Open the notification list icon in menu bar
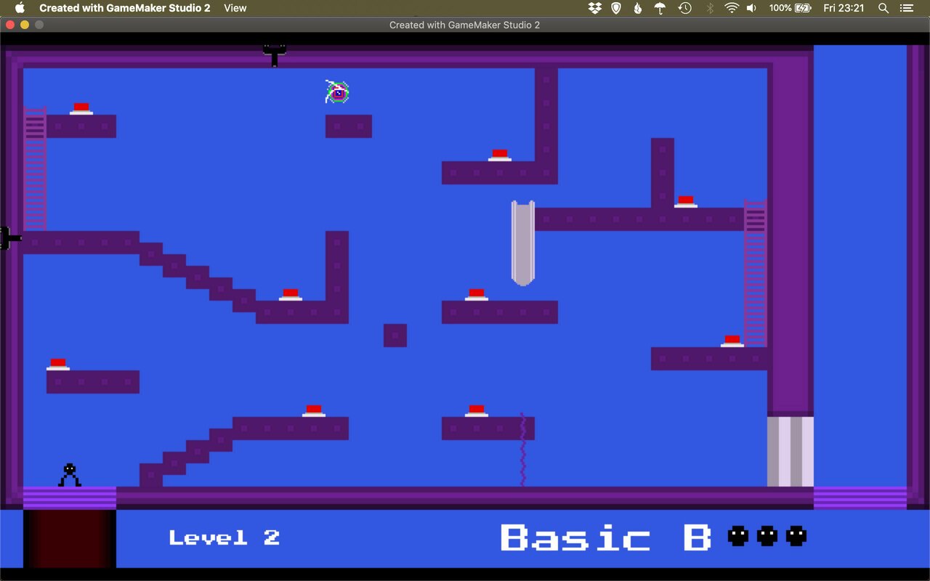 906,8
